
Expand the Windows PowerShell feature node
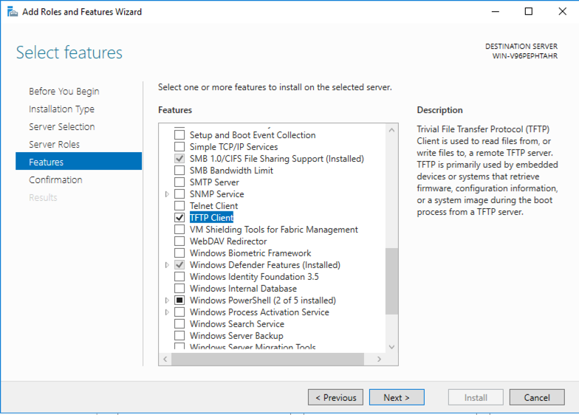click(x=168, y=301)
